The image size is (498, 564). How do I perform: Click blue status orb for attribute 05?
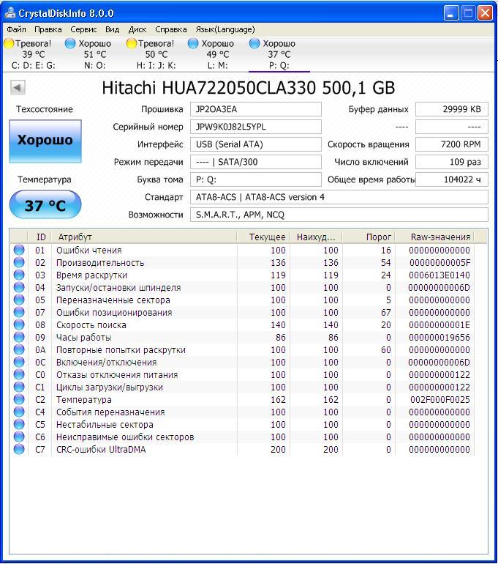click(19, 300)
